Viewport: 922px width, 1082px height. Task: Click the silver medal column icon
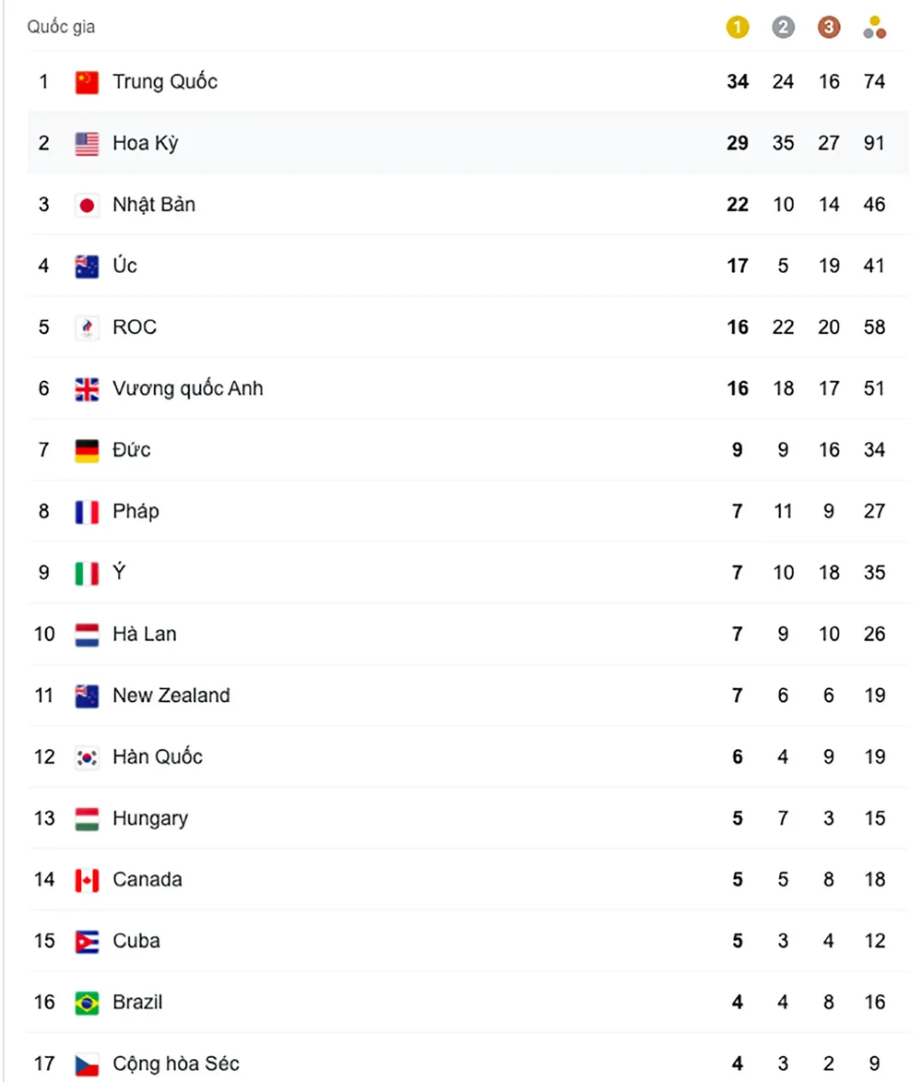click(x=783, y=28)
